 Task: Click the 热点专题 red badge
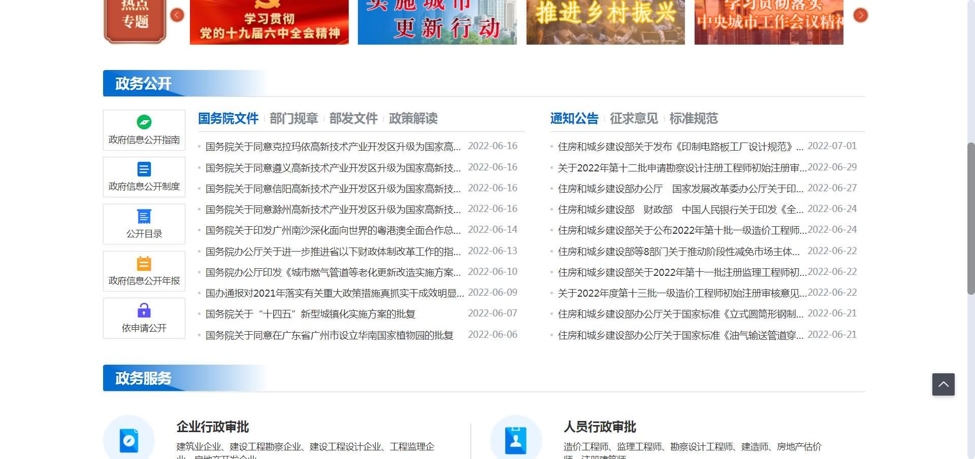[x=135, y=21]
